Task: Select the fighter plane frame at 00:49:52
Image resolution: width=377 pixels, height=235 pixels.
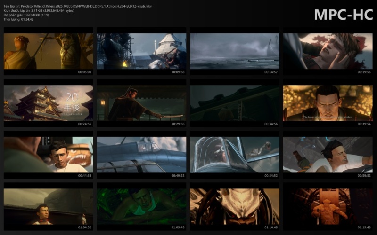Action: pyautogui.click(x=141, y=155)
